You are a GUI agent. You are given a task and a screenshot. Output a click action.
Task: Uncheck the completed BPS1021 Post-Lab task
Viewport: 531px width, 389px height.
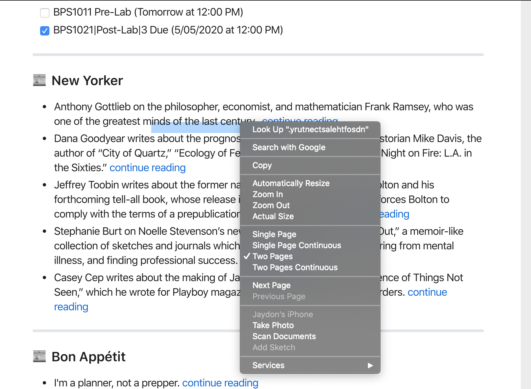44,30
